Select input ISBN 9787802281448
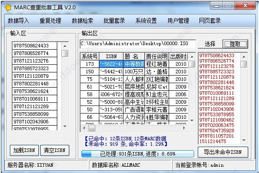This screenshot has height=173, width=259. [34, 84]
